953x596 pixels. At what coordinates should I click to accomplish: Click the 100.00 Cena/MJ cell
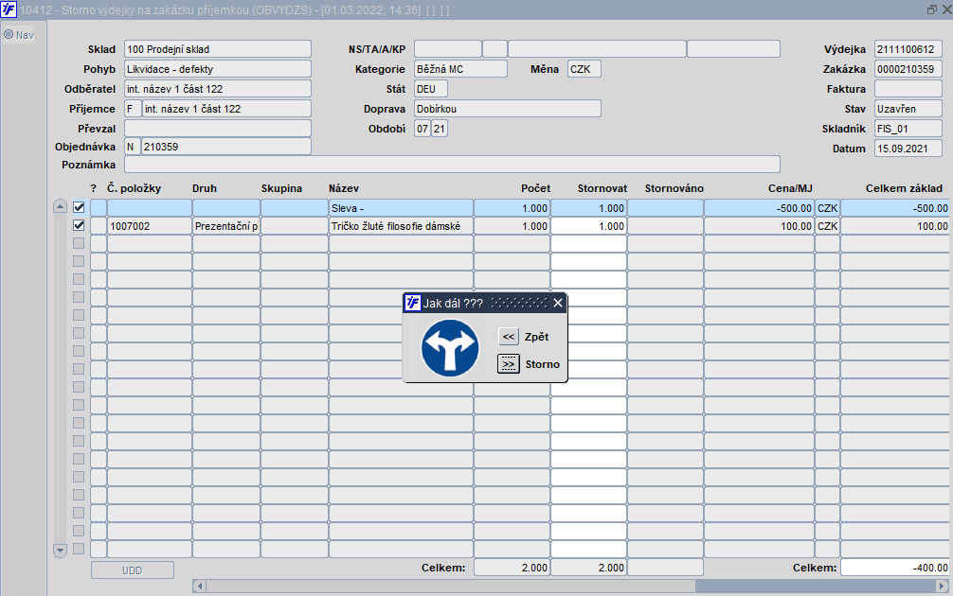point(759,226)
